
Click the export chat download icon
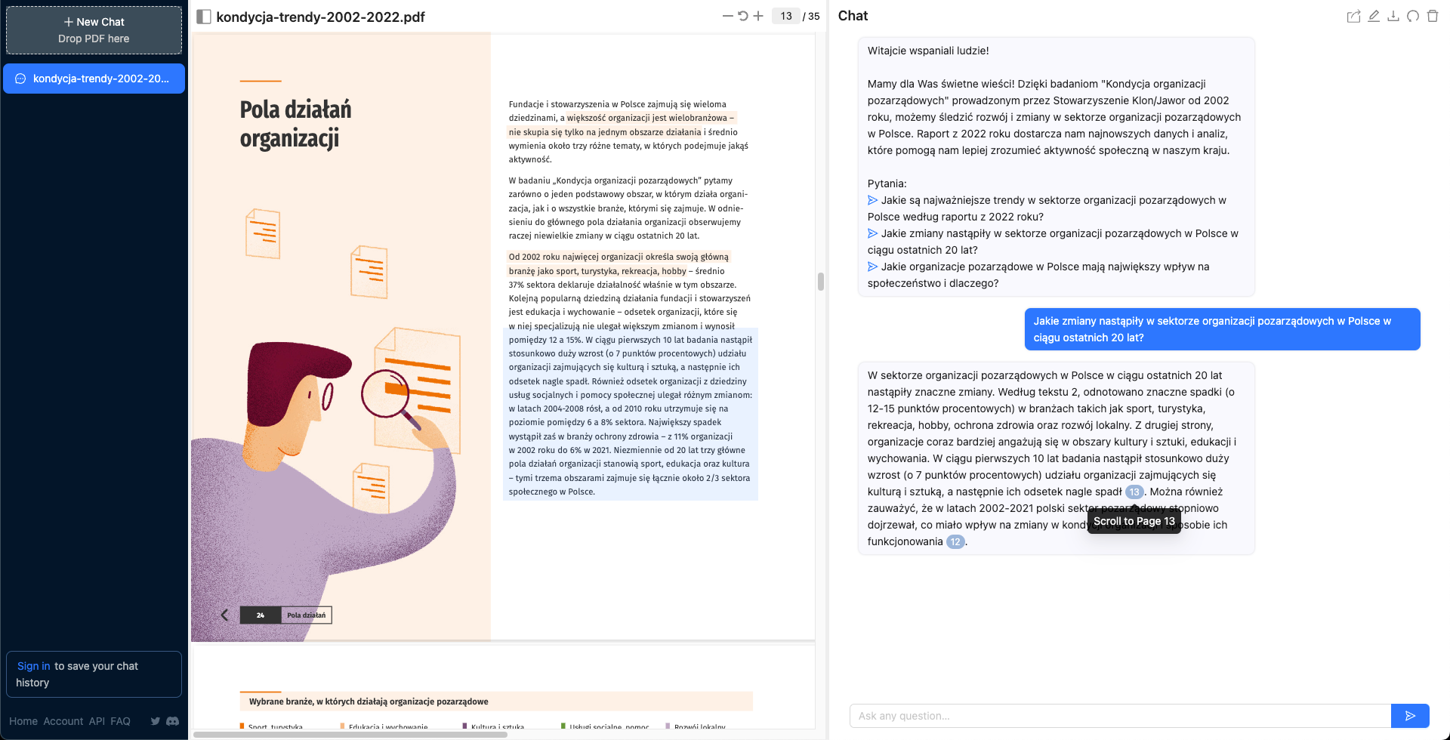pos(1393,16)
